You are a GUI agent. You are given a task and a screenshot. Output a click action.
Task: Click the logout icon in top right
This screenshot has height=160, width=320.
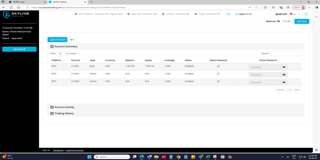(306, 14)
